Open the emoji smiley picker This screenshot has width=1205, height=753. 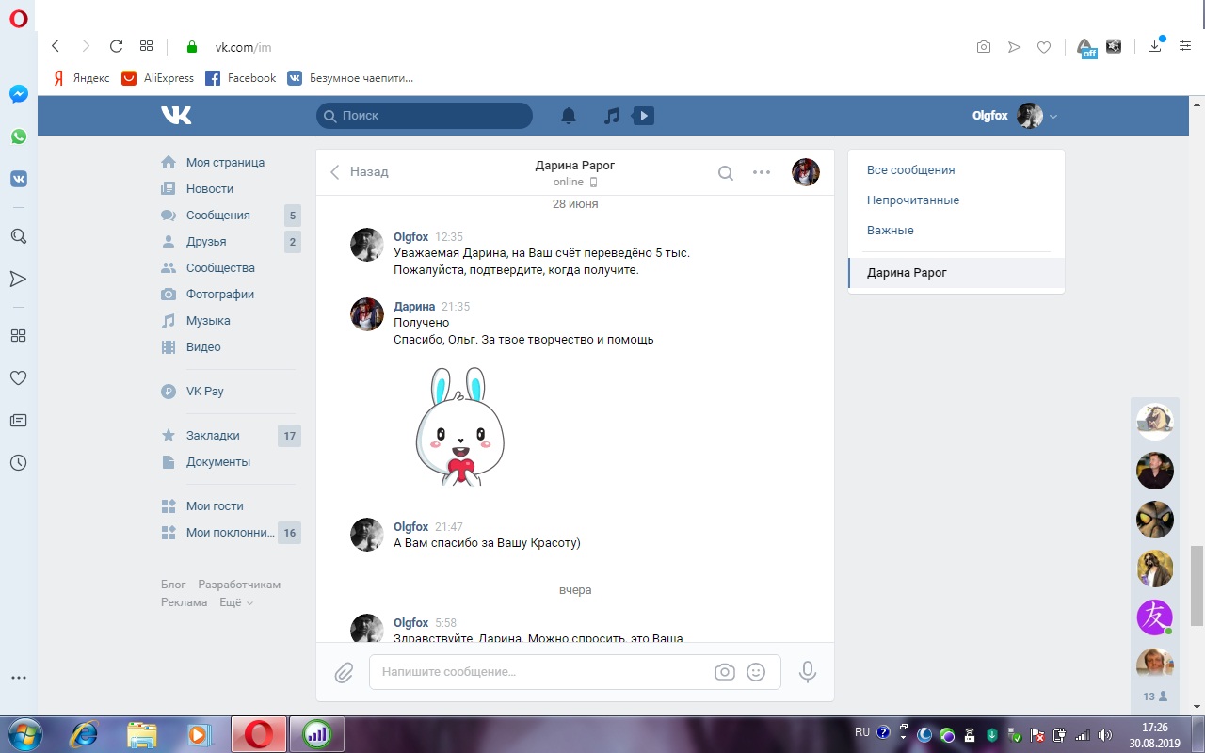click(x=755, y=672)
